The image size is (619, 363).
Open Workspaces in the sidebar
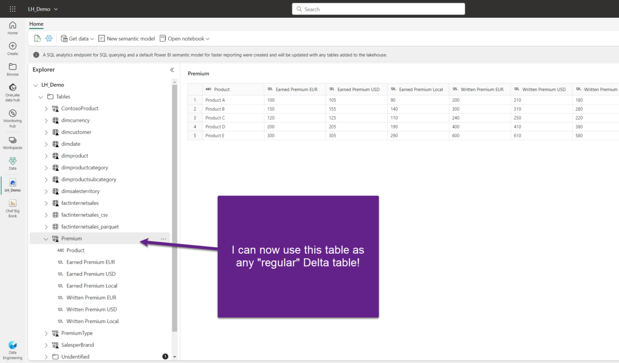(13, 143)
